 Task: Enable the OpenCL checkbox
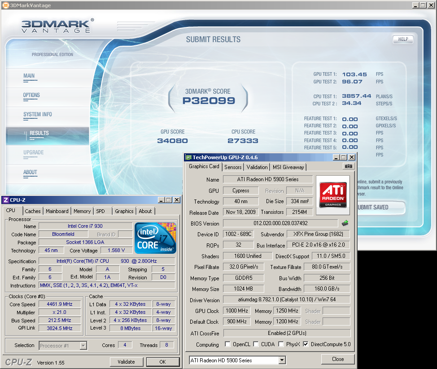(228, 344)
